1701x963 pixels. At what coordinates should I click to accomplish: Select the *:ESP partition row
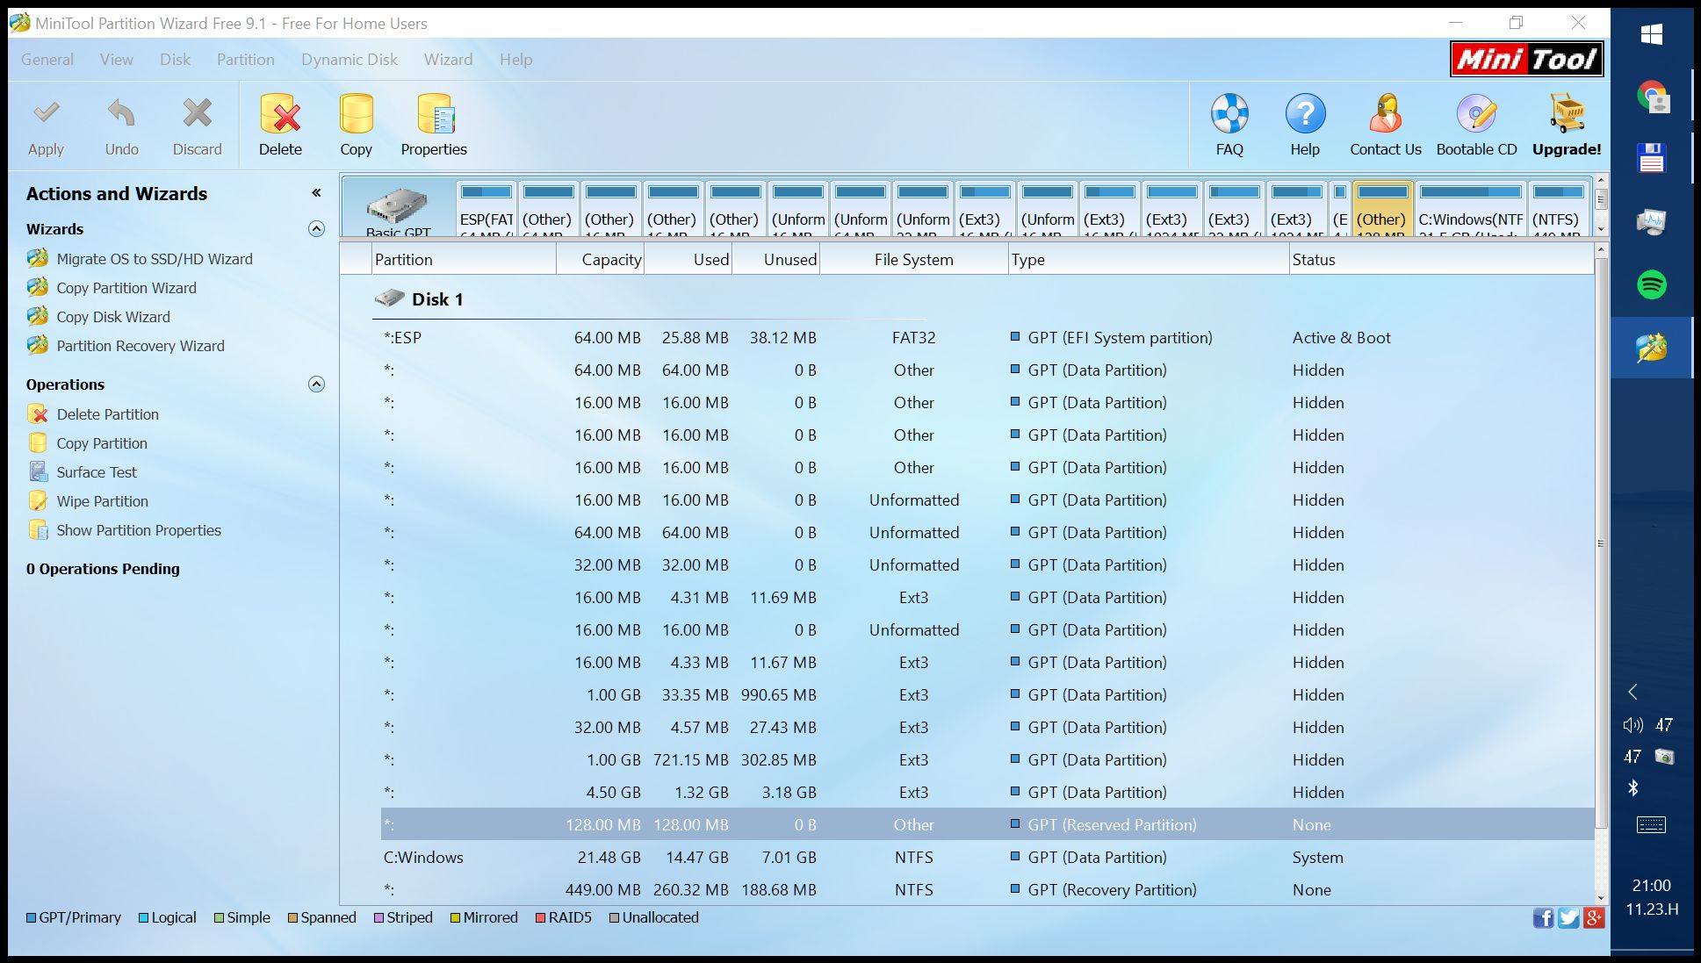[988, 338]
